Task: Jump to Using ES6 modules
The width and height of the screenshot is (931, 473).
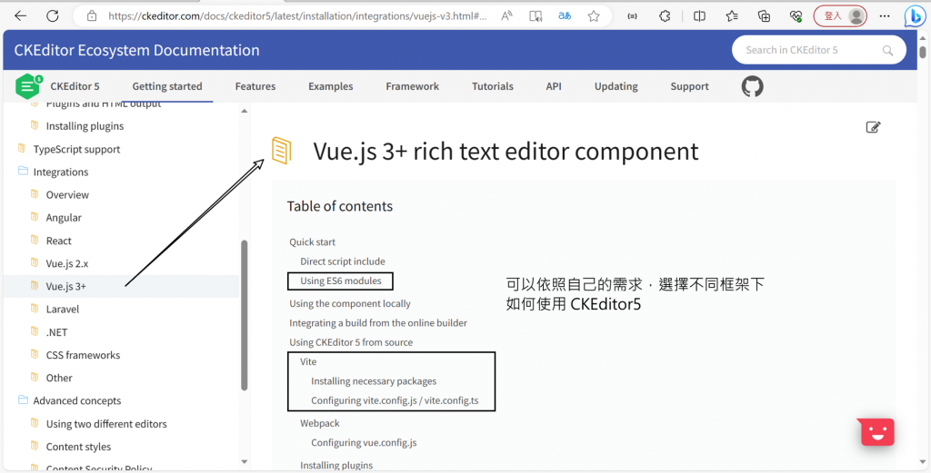Action: [341, 281]
